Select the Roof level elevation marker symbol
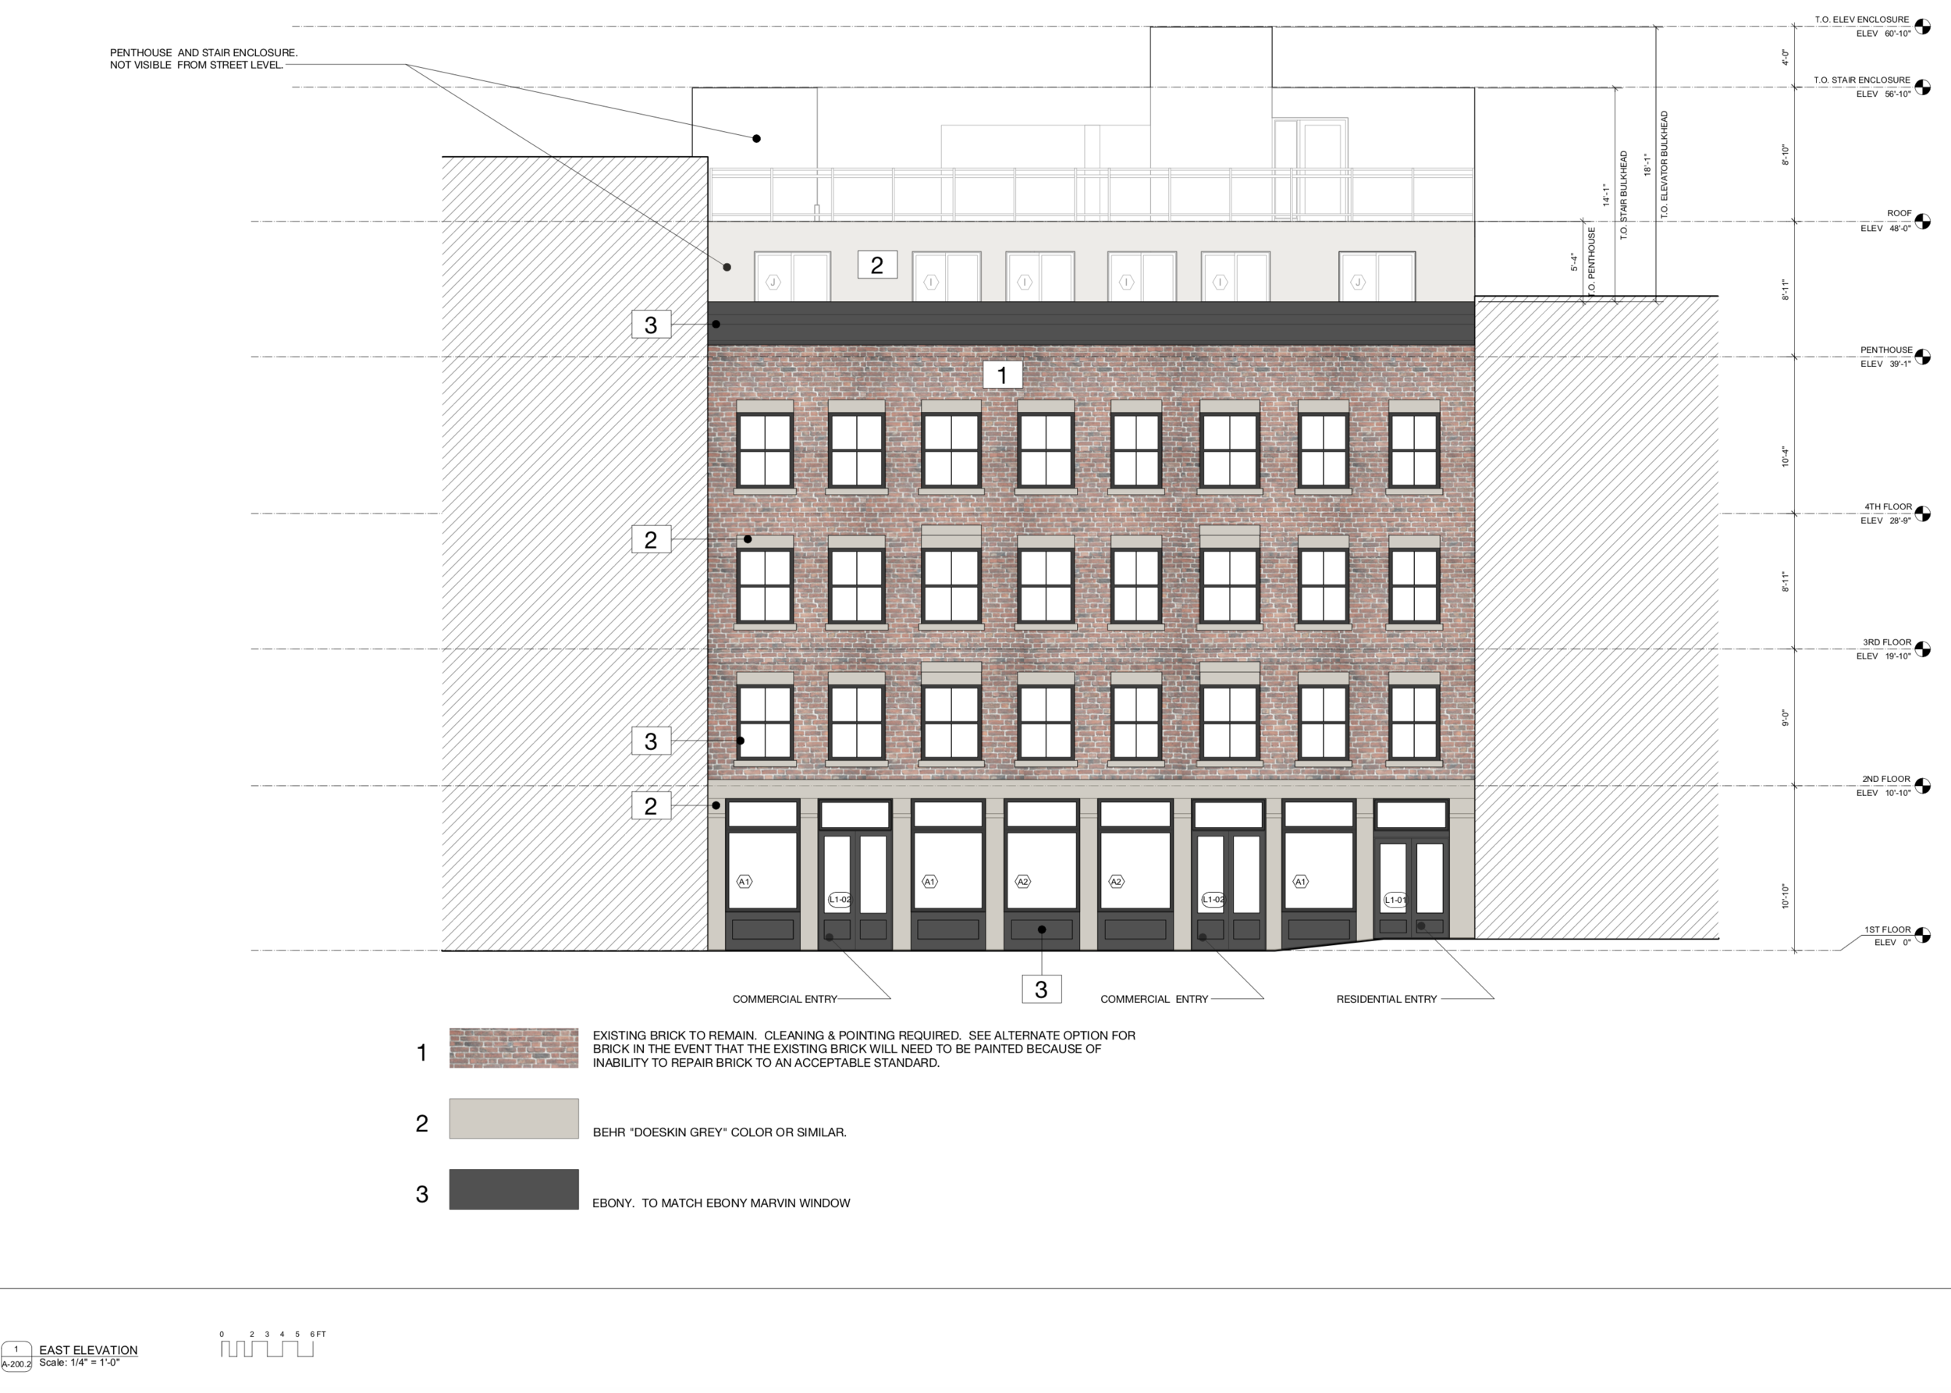The height and width of the screenshot is (1393, 1951). 1923,222
